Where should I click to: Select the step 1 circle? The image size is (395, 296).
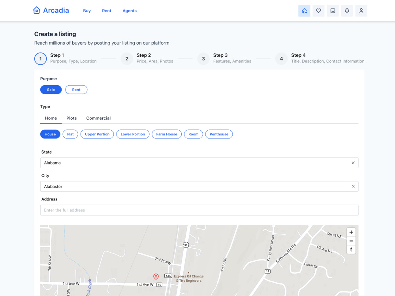coord(40,59)
